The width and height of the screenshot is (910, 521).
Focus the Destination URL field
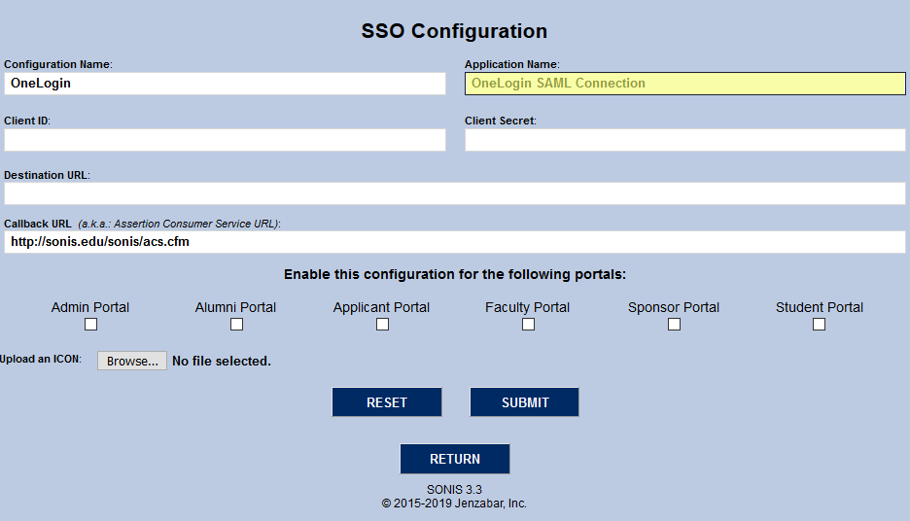454,193
